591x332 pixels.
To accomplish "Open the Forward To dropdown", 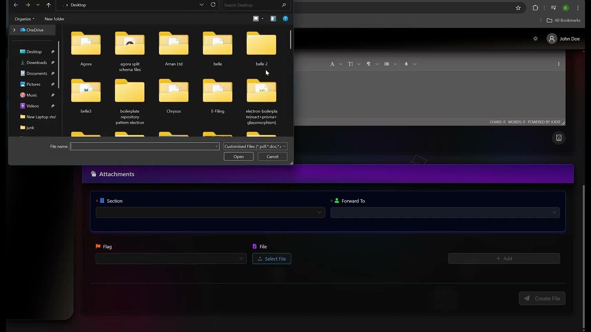I will [445, 213].
